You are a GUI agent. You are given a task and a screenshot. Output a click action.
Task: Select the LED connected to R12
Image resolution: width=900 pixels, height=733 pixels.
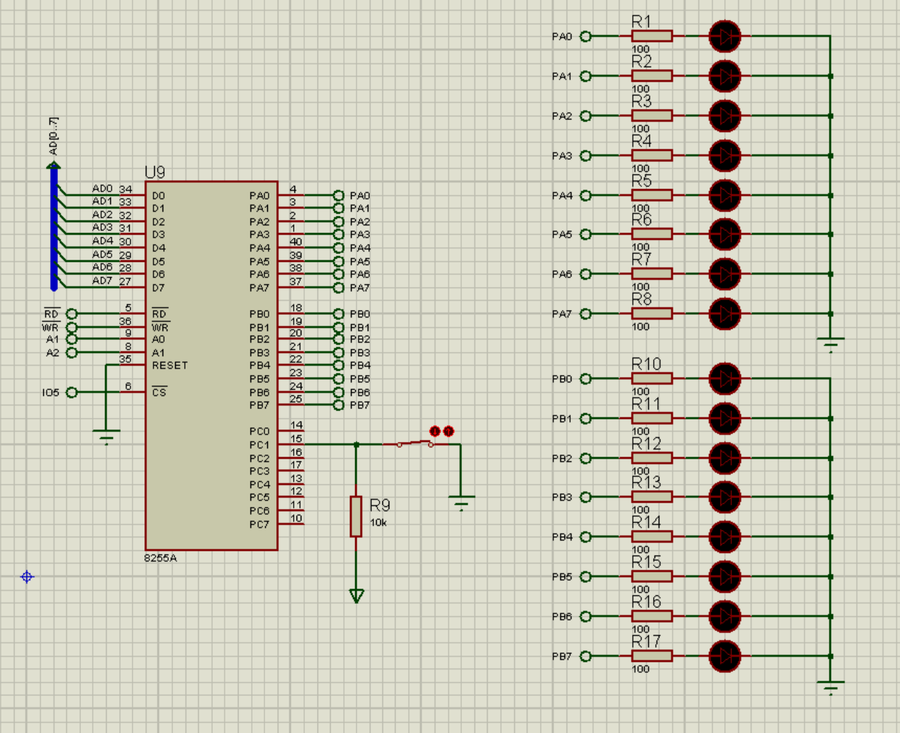click(725, 459)
